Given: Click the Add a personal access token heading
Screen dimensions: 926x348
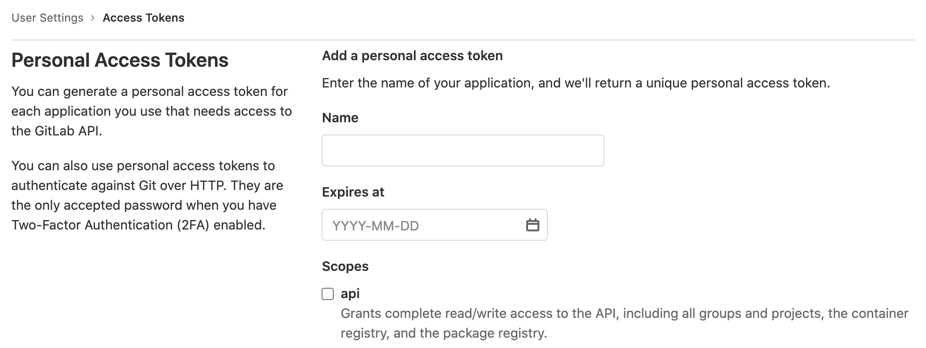Looking at the screenshot, I should [x=413, y=55].
